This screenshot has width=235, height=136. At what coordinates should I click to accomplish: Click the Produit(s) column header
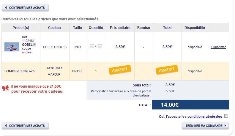tap(21, 28)
